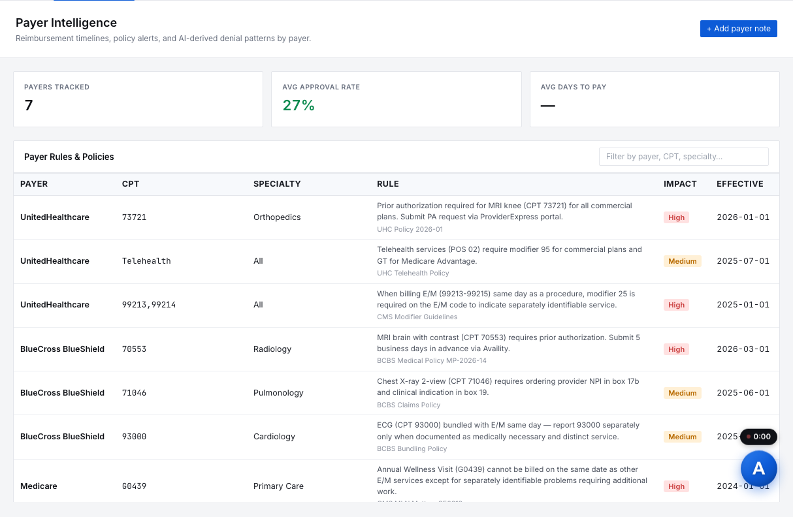Image resolution: width=793 pixels, height=517 pixels.
Task: Click effective date 2025-07-01
Action: [x=743, y=261]
